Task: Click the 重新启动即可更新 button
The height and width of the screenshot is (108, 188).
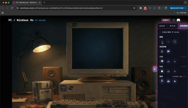Action: (176, 8)
